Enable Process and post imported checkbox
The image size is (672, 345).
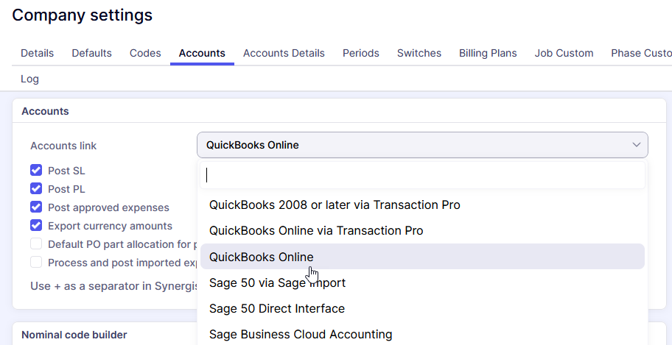point(36,263)
